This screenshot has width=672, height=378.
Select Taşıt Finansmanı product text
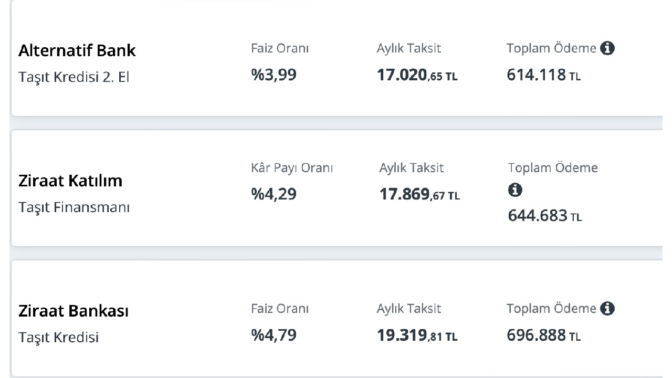tap(74, 207)
